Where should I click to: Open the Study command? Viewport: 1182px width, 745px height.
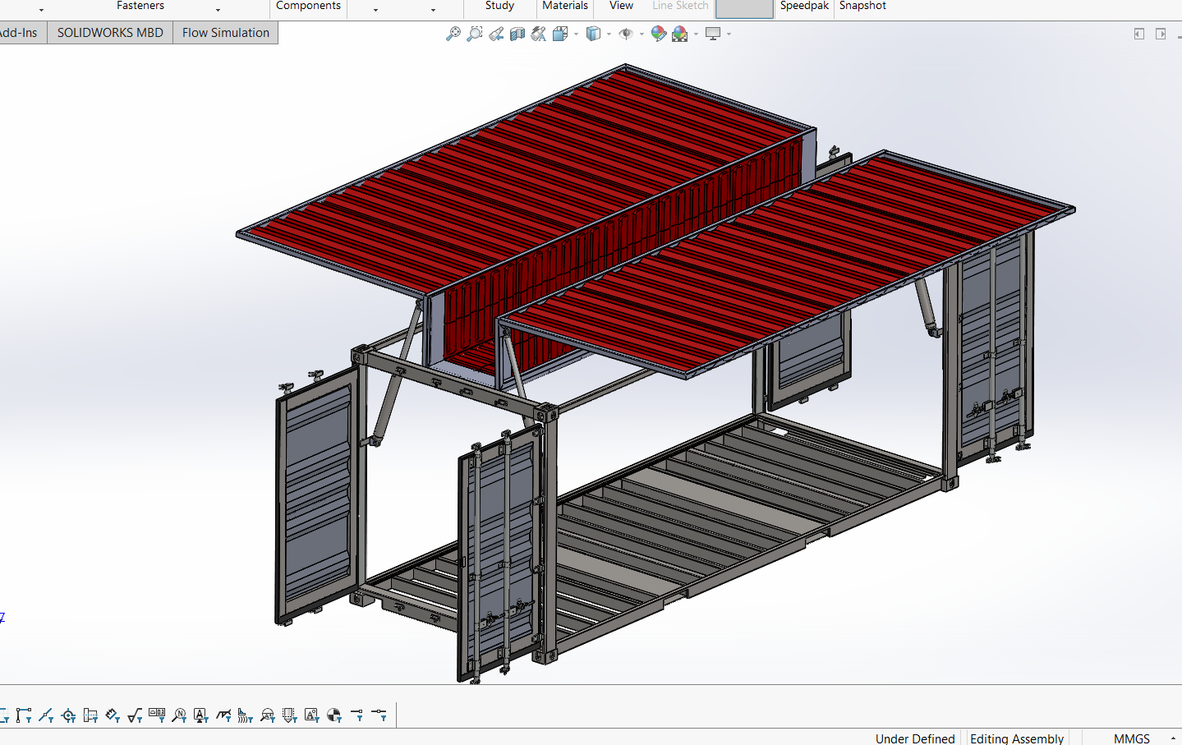499,6
